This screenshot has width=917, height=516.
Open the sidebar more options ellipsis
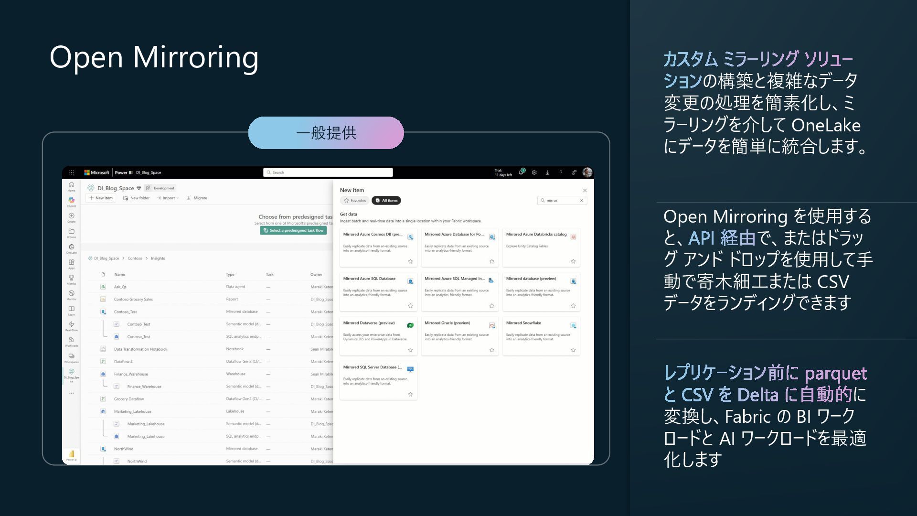click(x=71, y=393)
